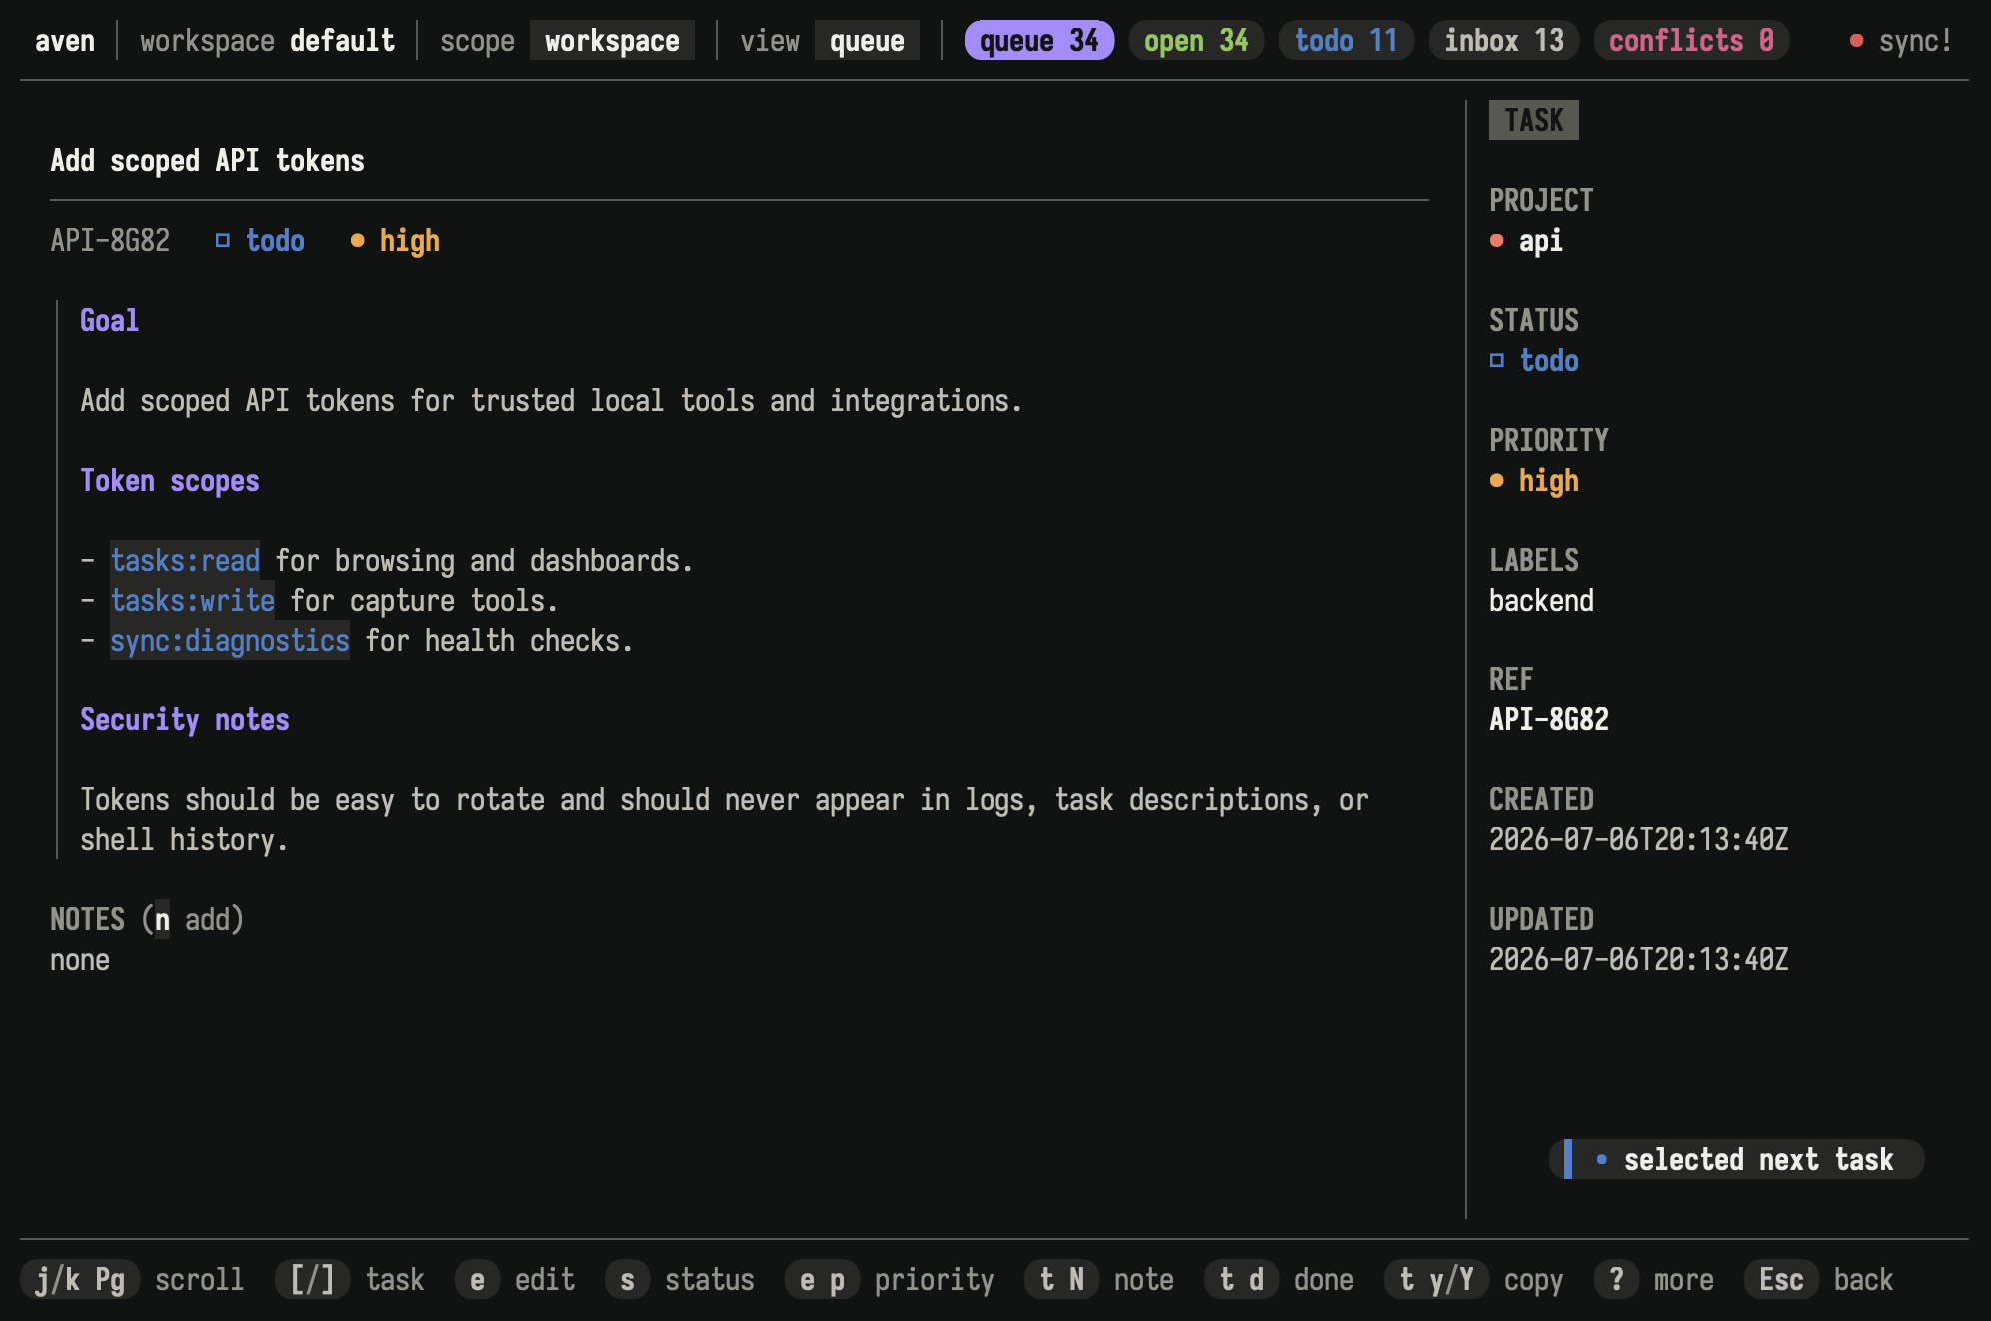Click the Token scopes heading
1991x1321 pixels.
pyautogui.click(x=170, y=481)
